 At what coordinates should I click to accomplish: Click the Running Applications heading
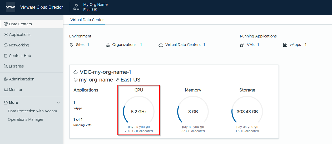[258, 36]
